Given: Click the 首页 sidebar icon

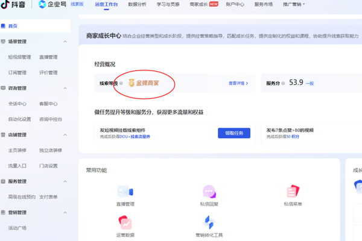Looking at the screenshot, I should (3, 26).
